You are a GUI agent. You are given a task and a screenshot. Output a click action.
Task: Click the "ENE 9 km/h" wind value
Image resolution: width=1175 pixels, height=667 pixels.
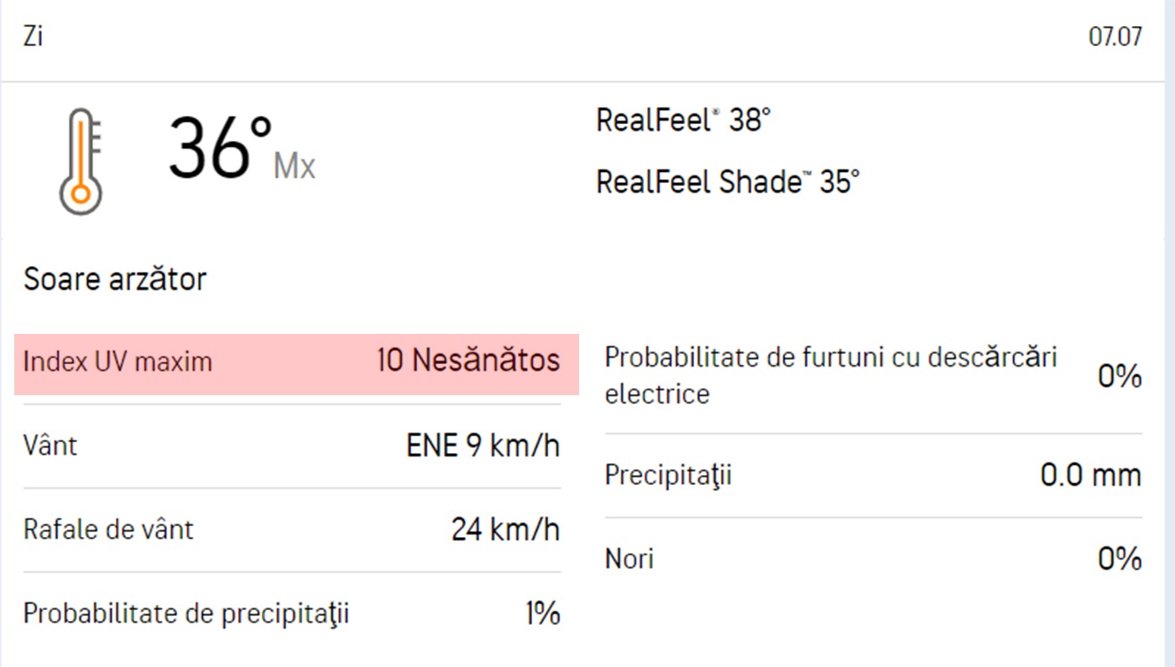tap(483, 446)
